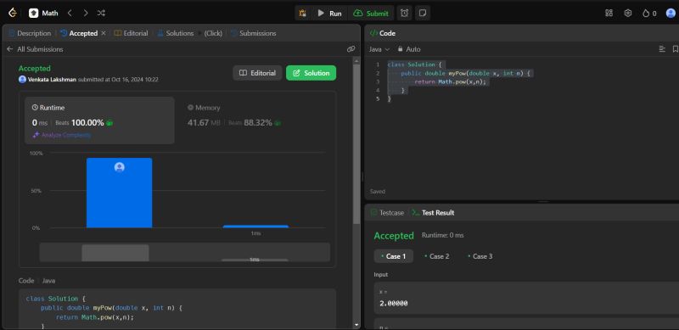679x330 pixels.
Task: Click the bookmark icon in editor
Action: tap(675, 49)
